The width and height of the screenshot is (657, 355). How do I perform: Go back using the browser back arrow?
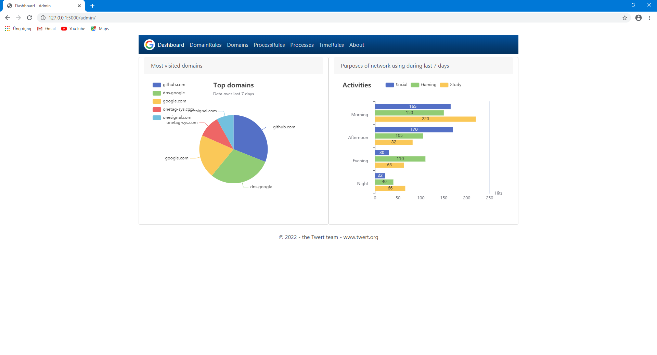pyautogui.click(x=8, y=18)
